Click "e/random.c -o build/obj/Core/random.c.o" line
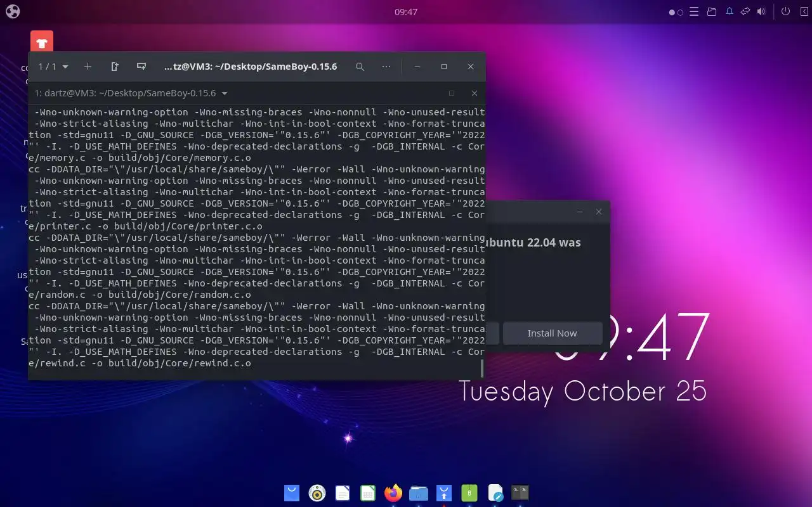The height and width of the screenshot is (507, 812). pyautogui.click(x=140, y=295)
